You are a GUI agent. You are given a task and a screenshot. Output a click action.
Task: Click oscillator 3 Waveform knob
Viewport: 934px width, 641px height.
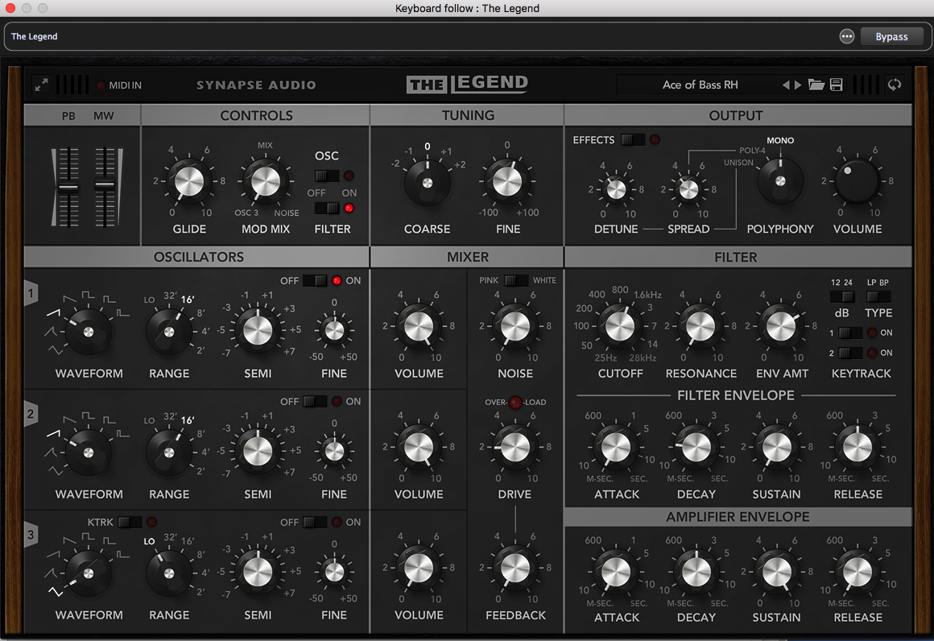coord(88,573)
